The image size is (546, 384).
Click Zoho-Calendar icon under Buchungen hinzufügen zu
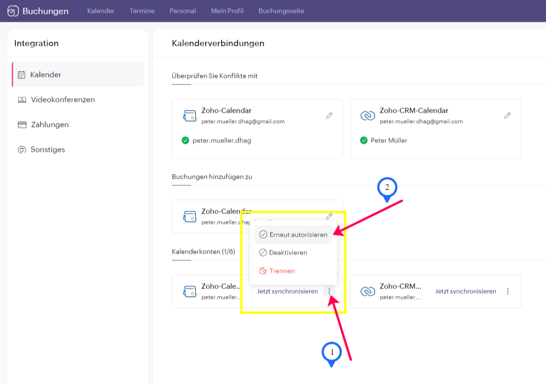190,216
